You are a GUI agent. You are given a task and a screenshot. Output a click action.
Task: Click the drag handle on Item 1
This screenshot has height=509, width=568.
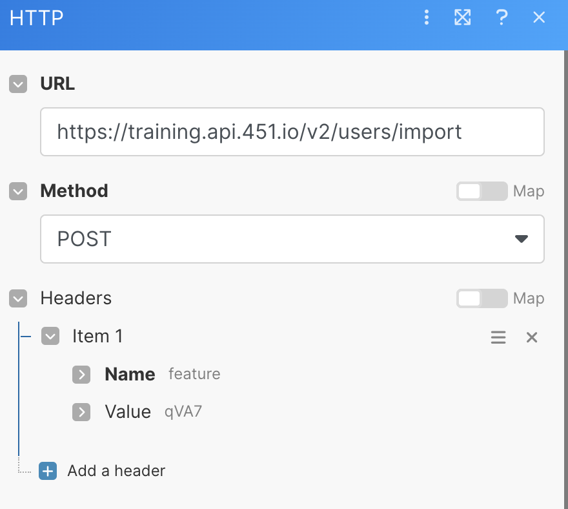(498, 337)
